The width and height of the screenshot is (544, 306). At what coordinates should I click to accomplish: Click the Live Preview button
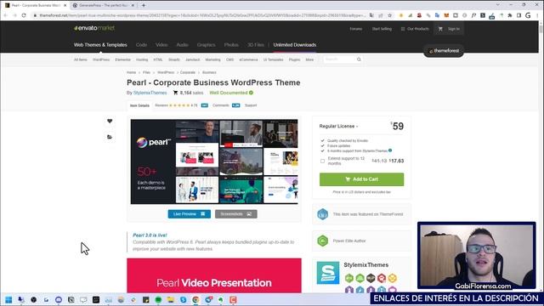pyautogui.click(x=189, y=214)
